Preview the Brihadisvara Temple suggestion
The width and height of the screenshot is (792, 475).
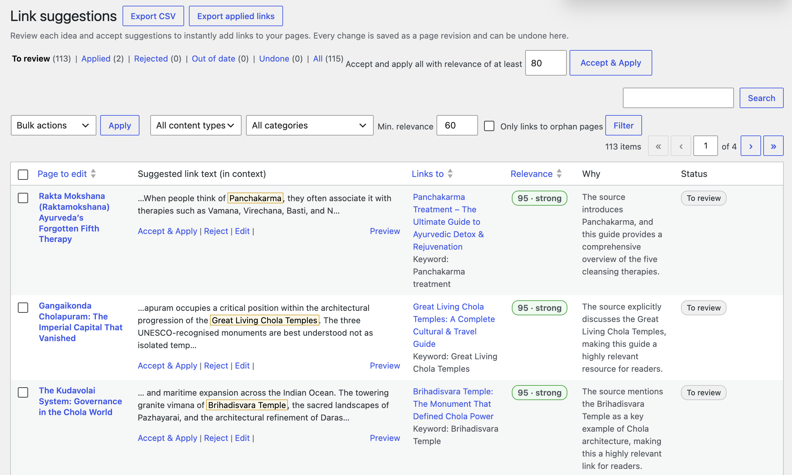click(x=385, y=438)
